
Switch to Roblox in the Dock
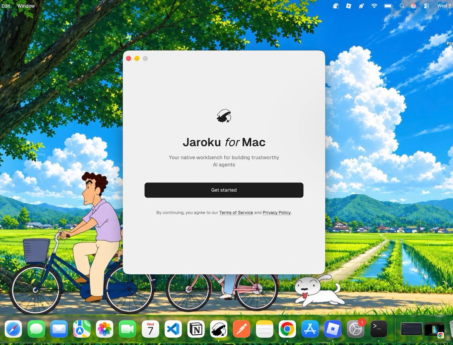coord(333,329)
